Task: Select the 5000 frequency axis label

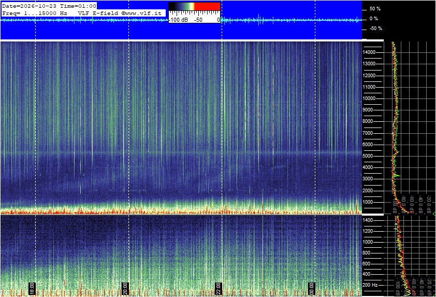Action: [368, 156]
